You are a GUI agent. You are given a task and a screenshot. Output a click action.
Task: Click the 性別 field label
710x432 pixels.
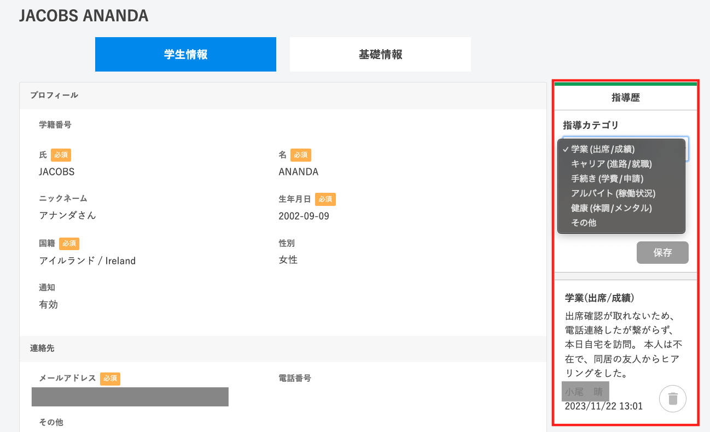(x=287, y=243)
